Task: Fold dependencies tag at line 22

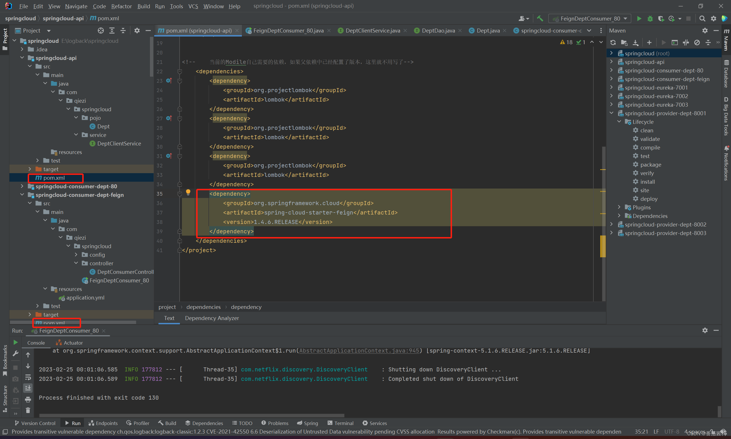Action: click(x=179, y=71)
